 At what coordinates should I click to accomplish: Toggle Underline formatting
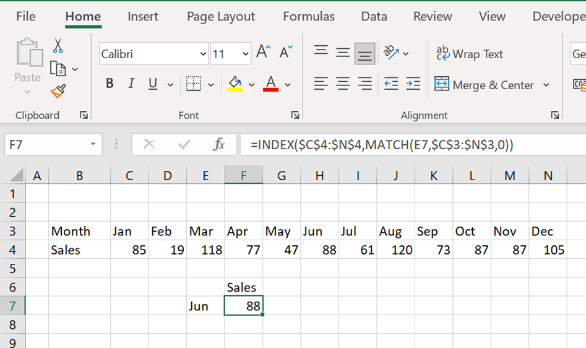point(152,84)
